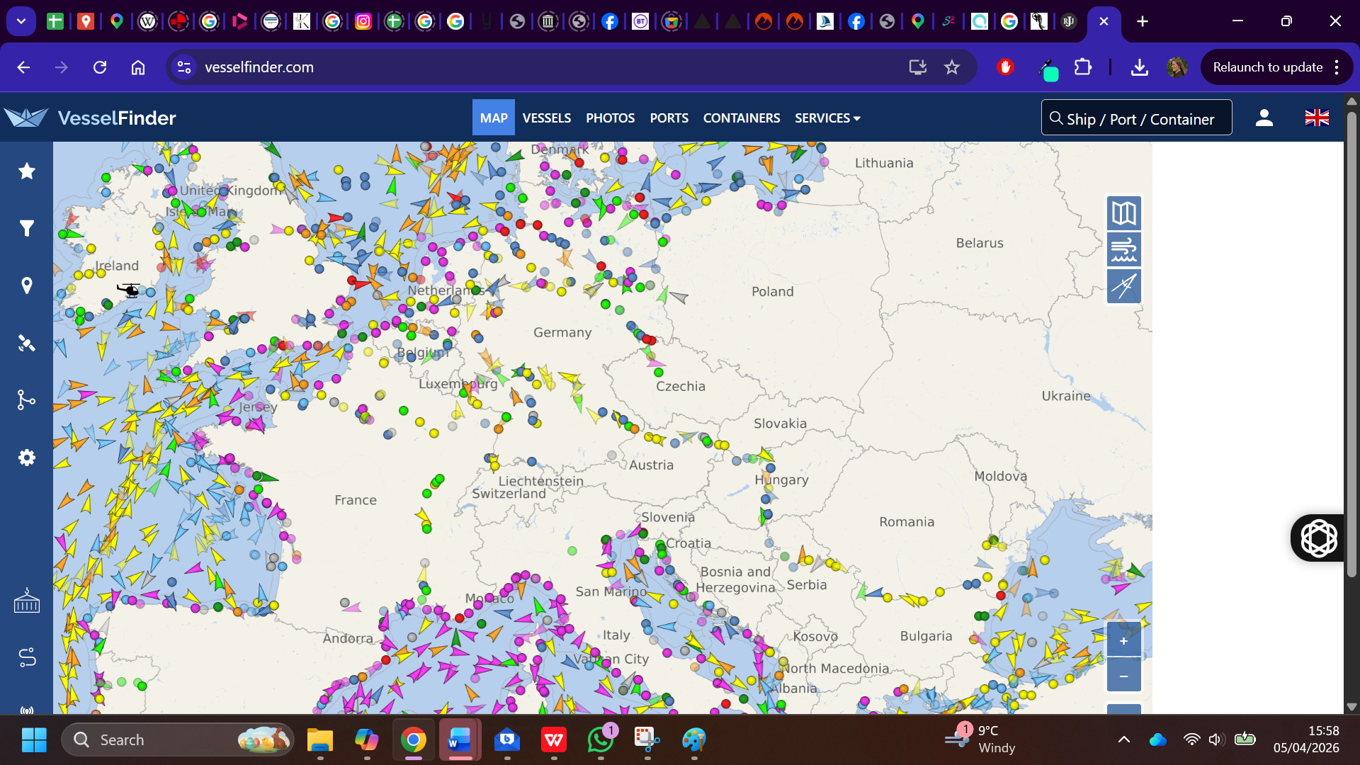The image size is (1360, 765).
Task: Open the favorites star in left sidebar
Action: pos(27,171)
